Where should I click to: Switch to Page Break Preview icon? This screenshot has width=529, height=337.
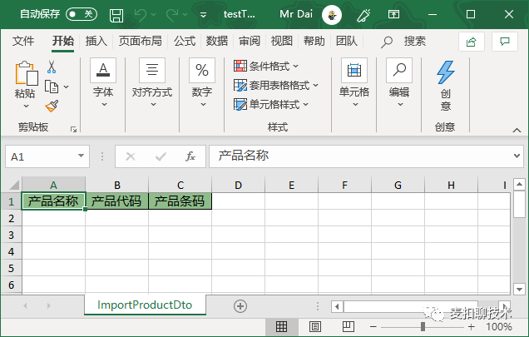tap(349, 326)
